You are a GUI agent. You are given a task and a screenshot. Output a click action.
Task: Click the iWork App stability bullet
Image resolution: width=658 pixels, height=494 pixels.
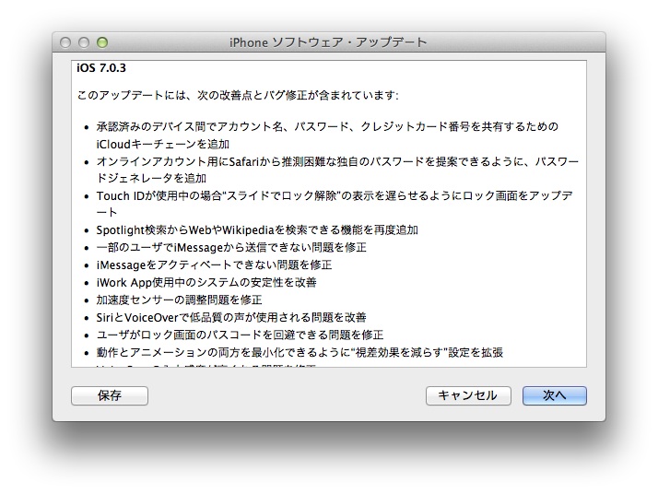coord(206,282)
